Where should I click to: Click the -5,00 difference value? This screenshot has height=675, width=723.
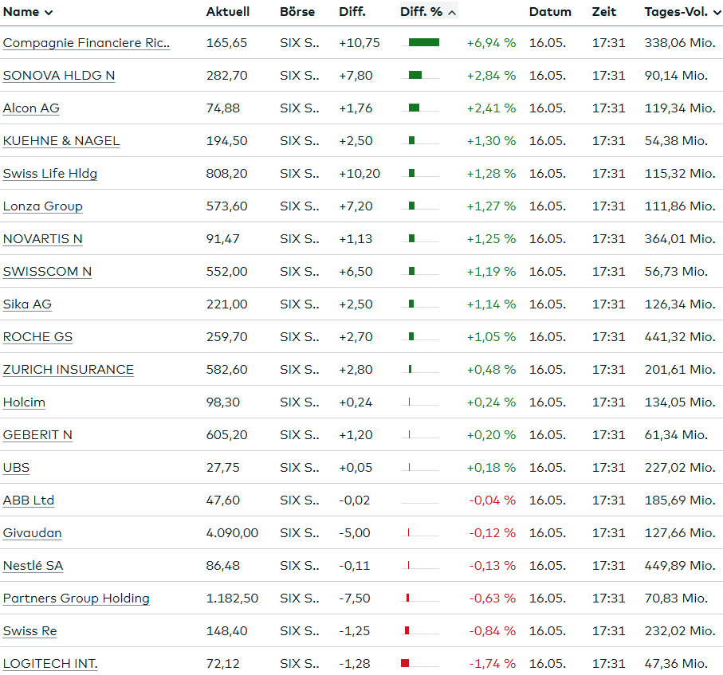click(355, 533)
